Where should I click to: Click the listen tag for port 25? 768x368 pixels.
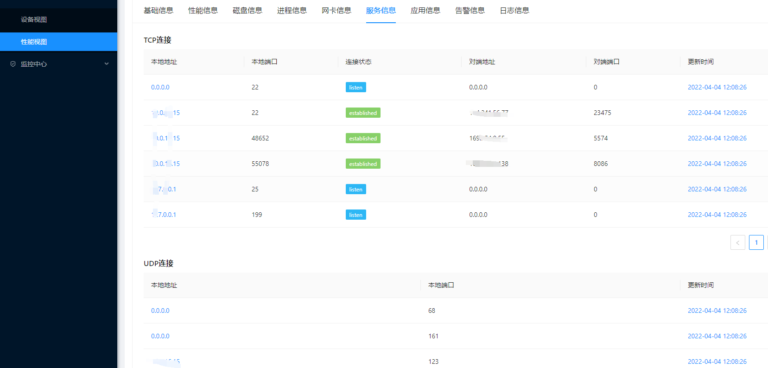[356, 189]
